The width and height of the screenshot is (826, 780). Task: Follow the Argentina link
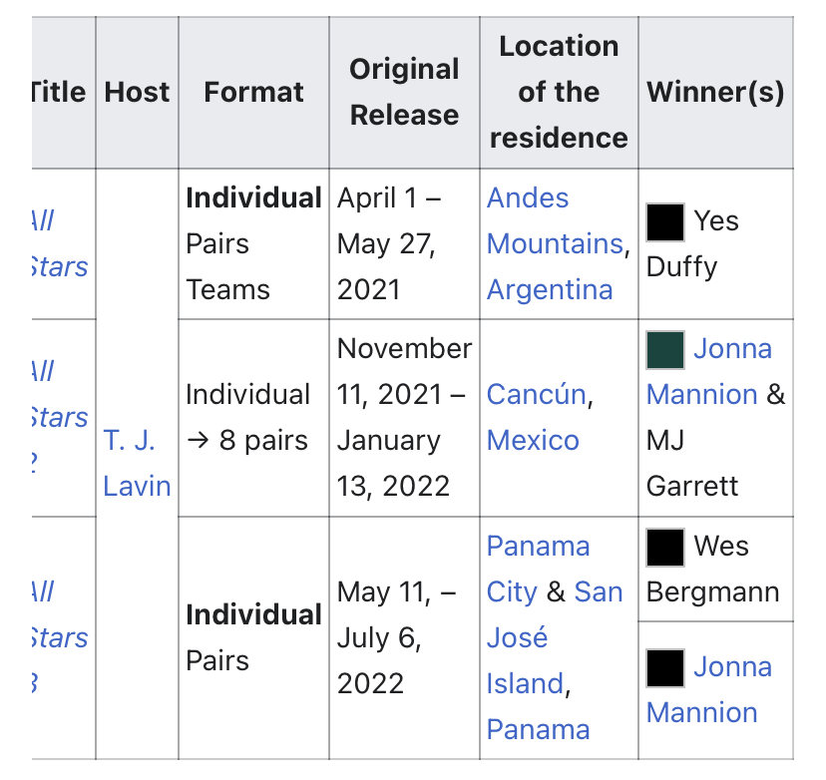tap(550, 289)
